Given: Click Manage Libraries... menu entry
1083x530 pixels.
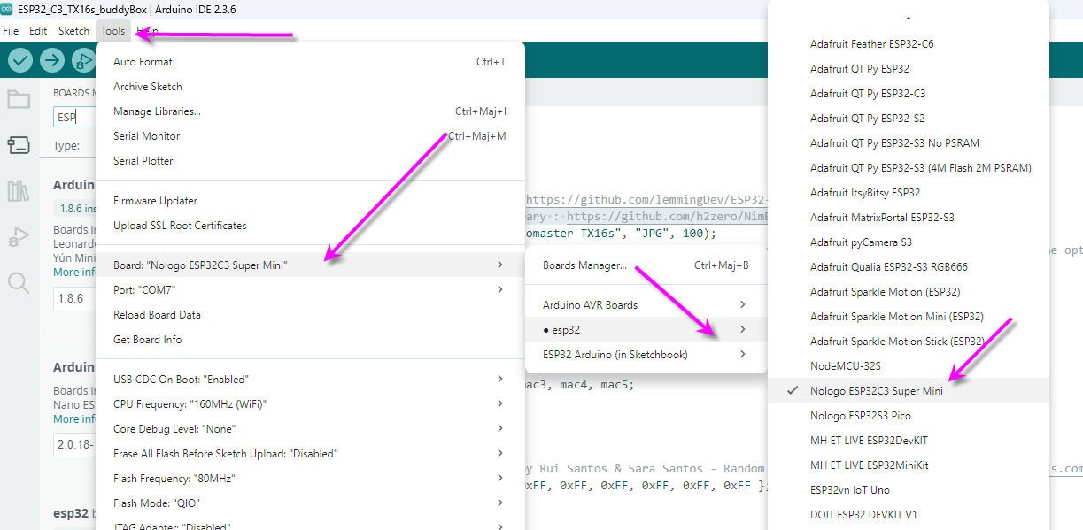Looking at the screenshot, I should pyautogui.click(x=157, y=111).
